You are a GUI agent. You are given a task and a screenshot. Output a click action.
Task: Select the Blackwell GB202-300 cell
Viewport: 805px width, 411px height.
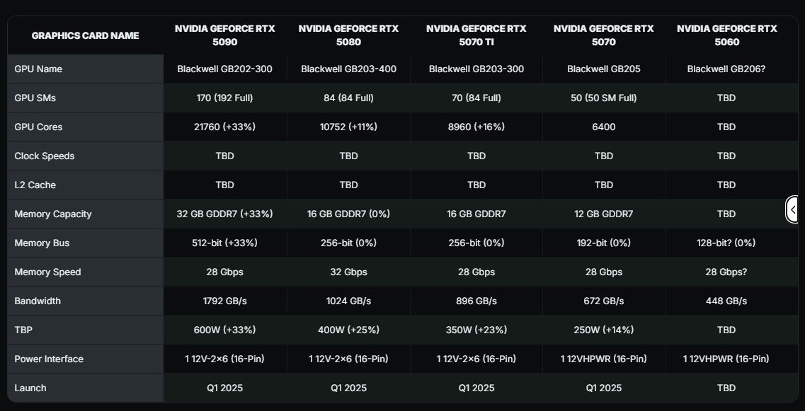coord(225,69)
